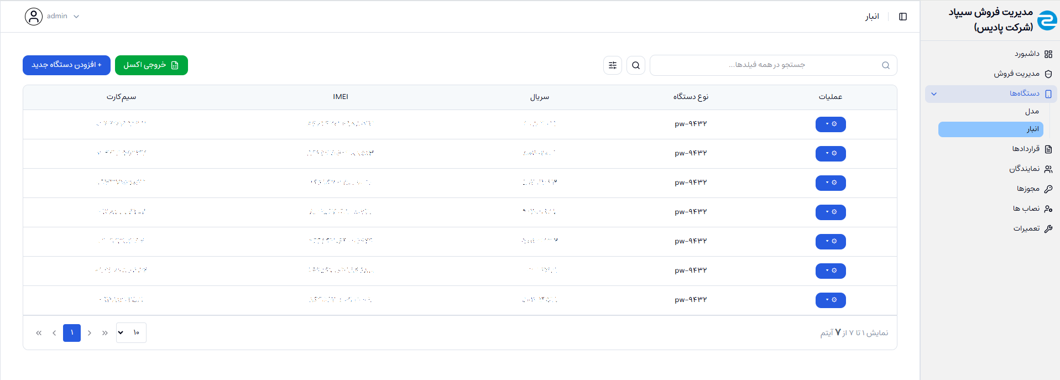This screenshot has height=380, width=1060.
Task: Click the مدیریت فروش shield icon
Action: coord(1048,74)
